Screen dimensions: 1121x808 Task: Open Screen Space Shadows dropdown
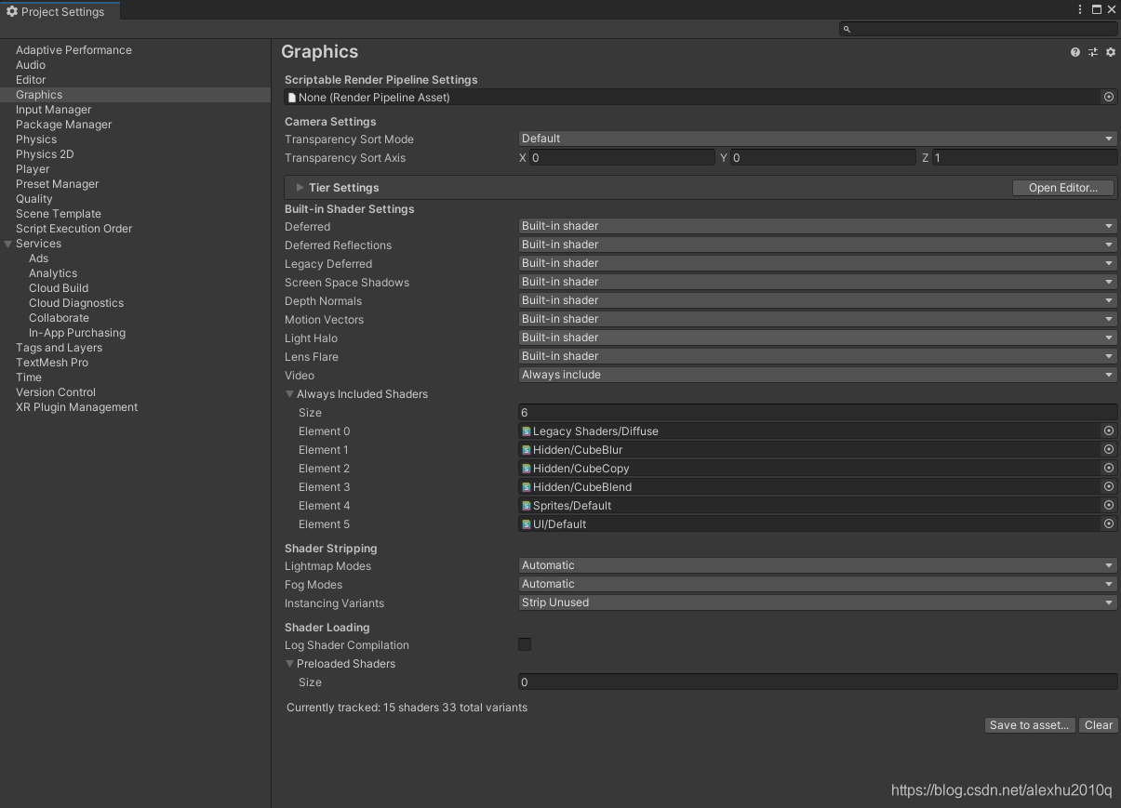click(x=818, y=282)
